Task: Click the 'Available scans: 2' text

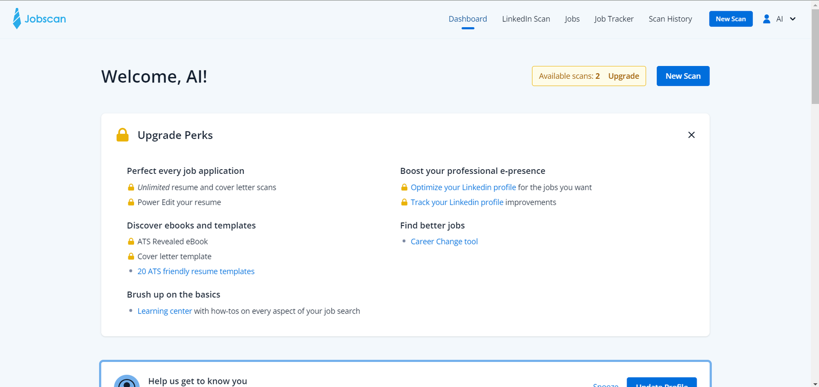Action: coord(569,76)
